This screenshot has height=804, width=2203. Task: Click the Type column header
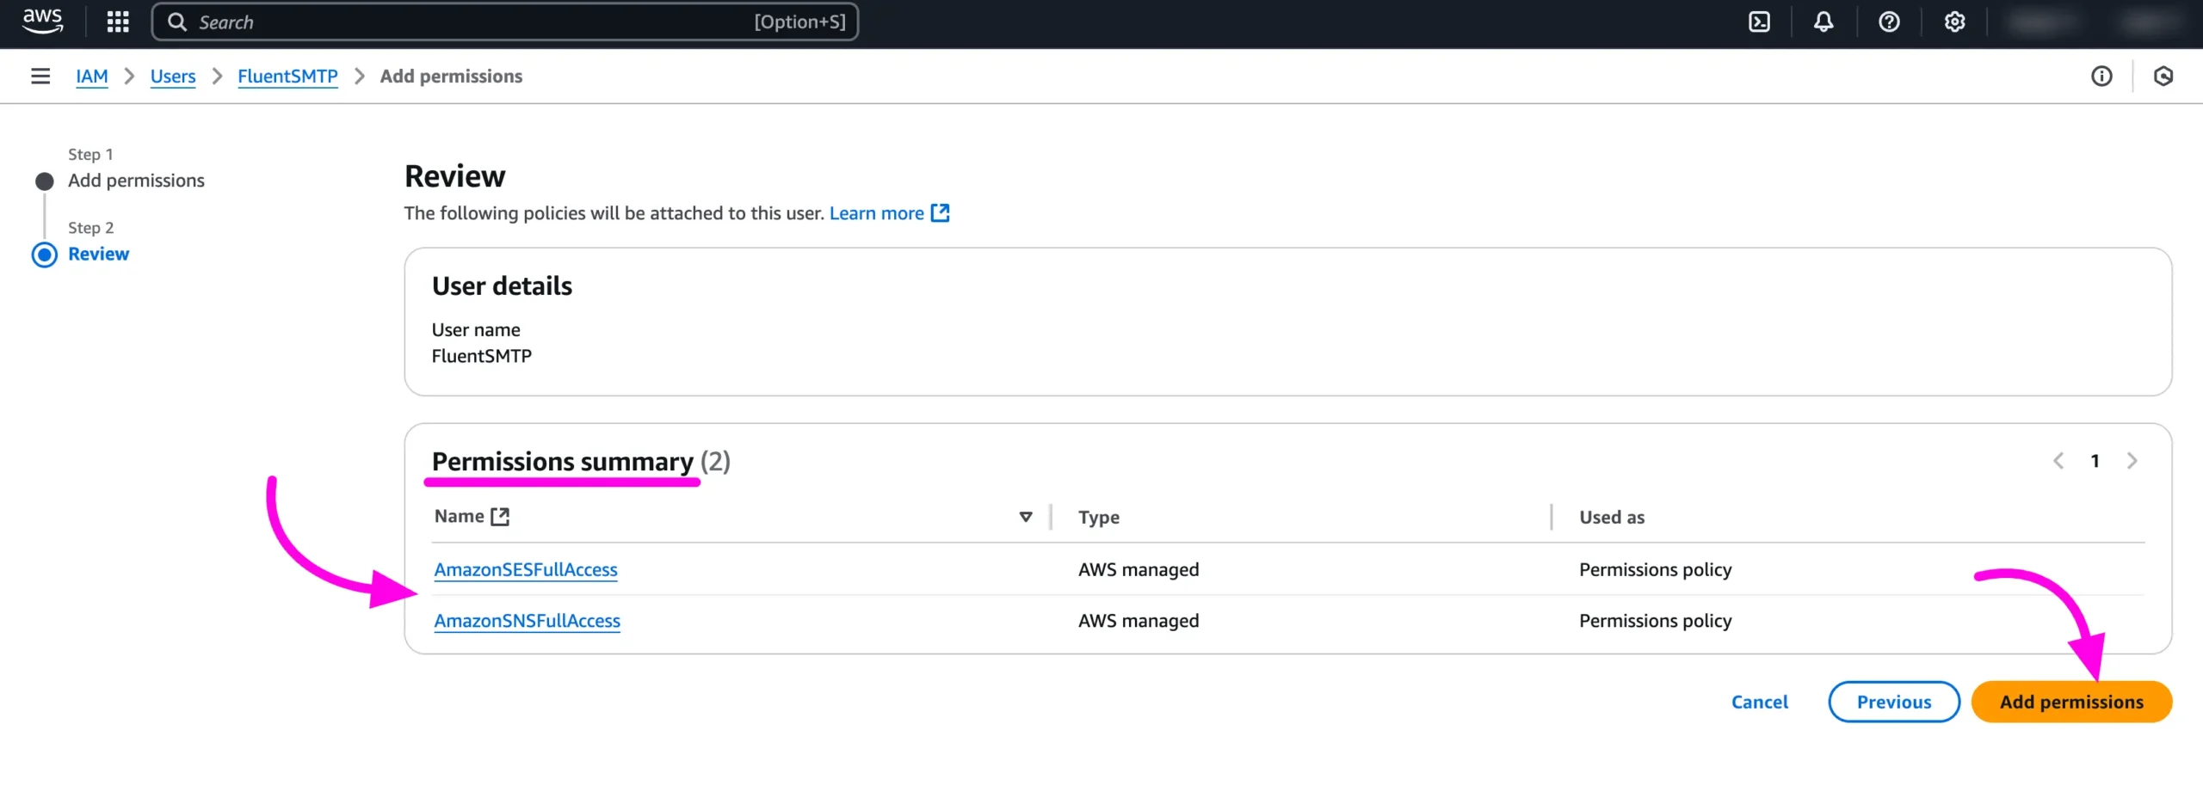tap(1099, 517)
